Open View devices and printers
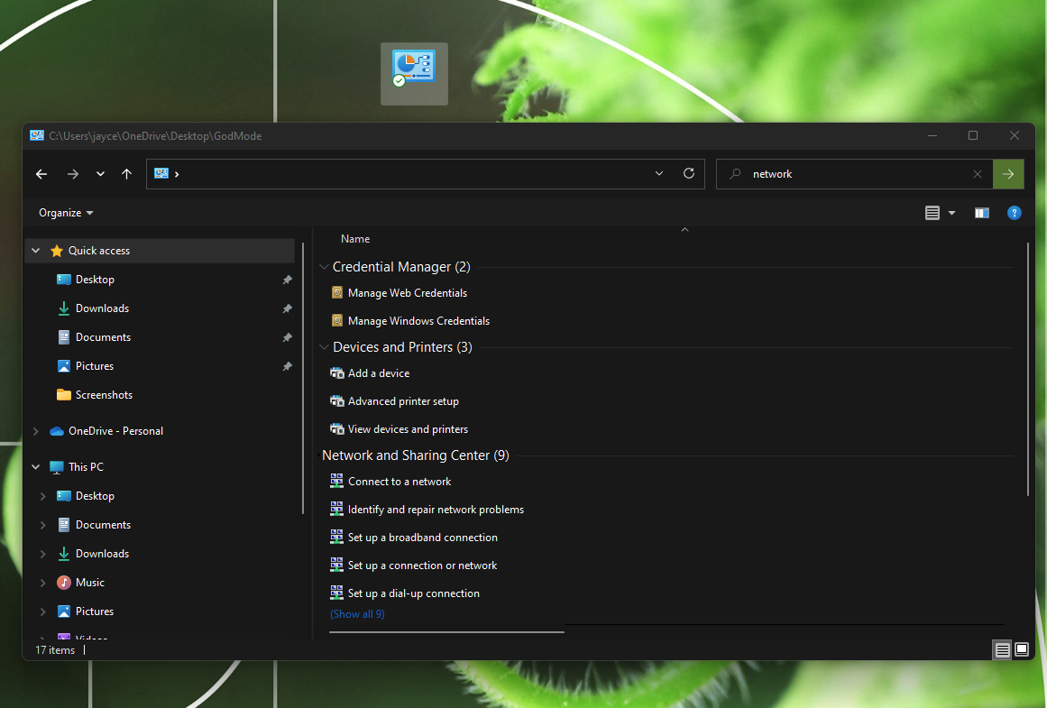Viewport: 1047px width, 708px height. pyautogui.click(x=408, y=428)
